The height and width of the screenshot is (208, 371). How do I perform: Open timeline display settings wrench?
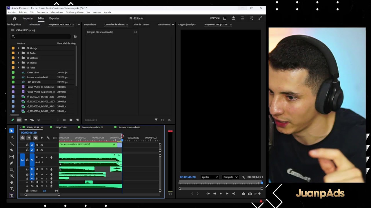(48, 138)
